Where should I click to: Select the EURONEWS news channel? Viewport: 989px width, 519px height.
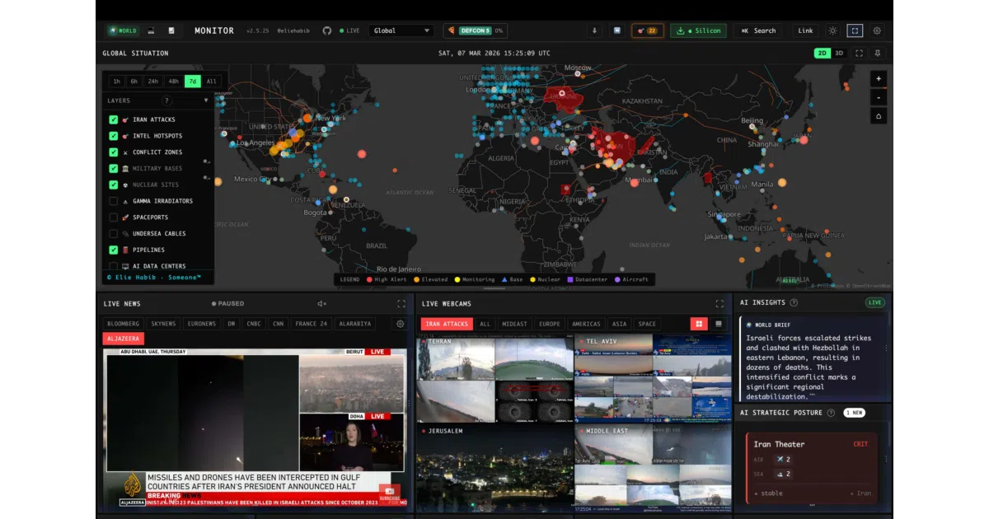pos(201,324)
